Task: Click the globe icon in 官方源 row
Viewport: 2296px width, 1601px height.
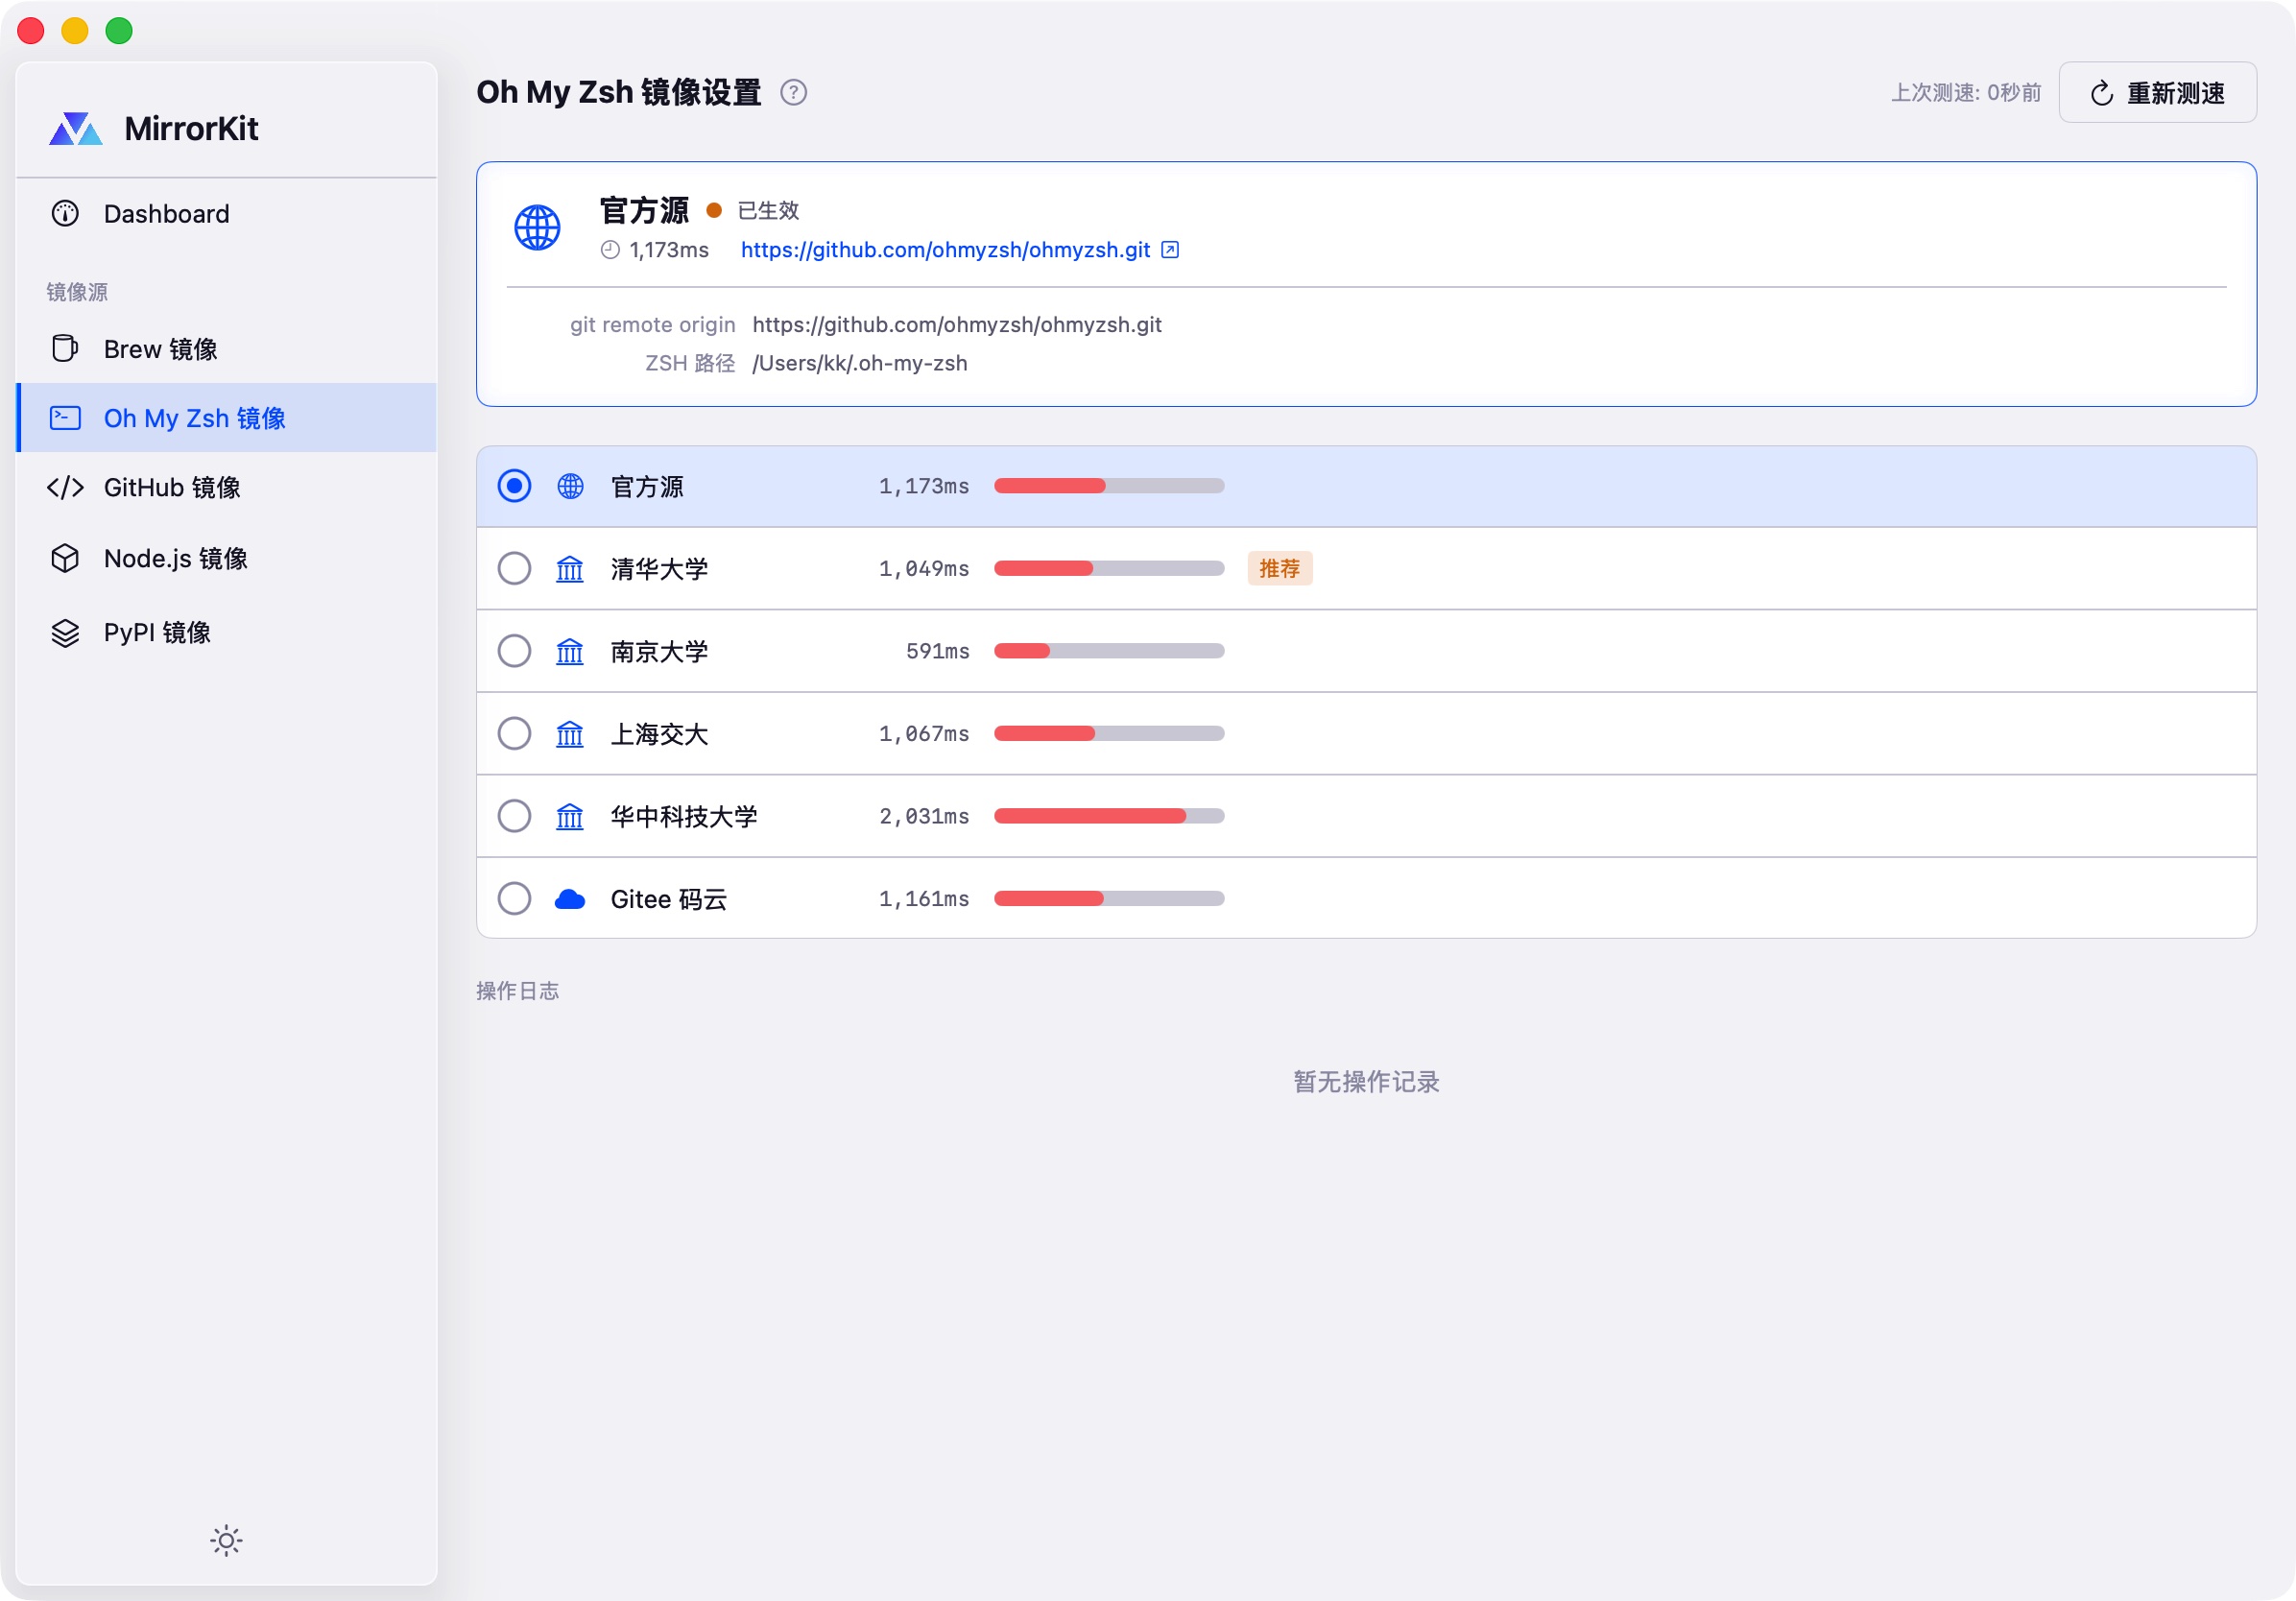Action: pyautogui.click(x=570, y=487)
